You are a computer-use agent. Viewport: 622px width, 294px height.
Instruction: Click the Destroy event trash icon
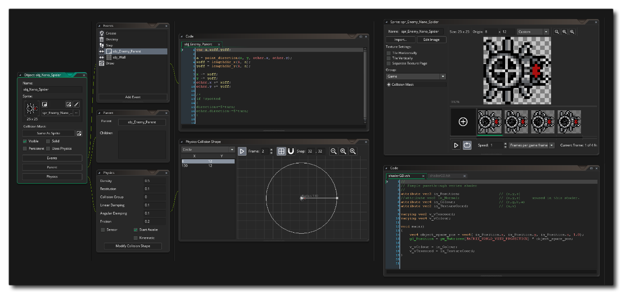pyautogui.click(x=102, y=39)
